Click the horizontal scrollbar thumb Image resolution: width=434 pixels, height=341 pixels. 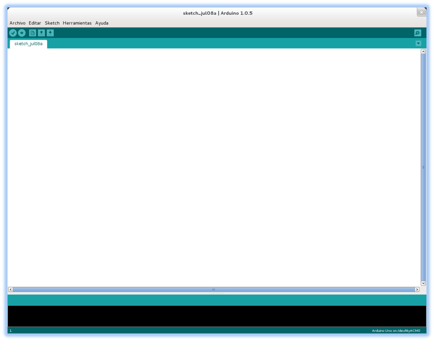(x=214, y=289)
